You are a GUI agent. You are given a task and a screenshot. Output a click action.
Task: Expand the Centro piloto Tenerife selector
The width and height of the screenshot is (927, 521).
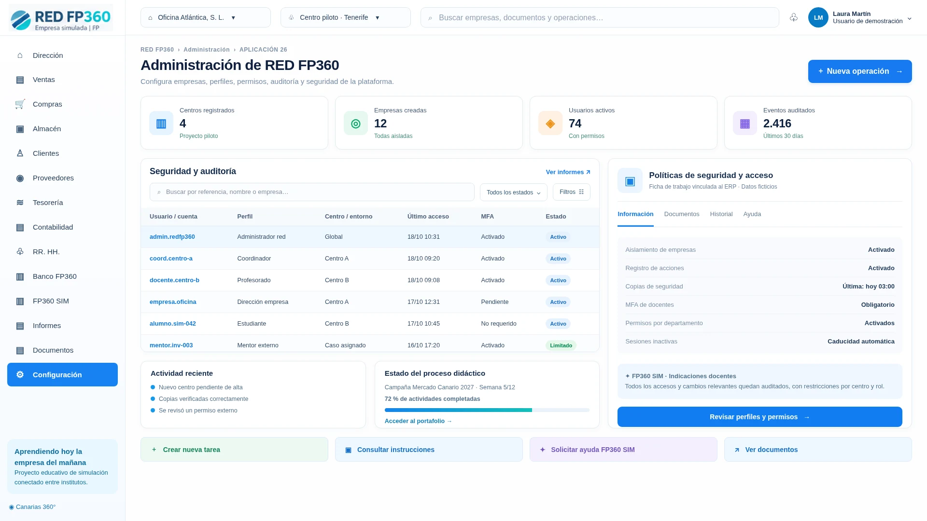point(346,17)
